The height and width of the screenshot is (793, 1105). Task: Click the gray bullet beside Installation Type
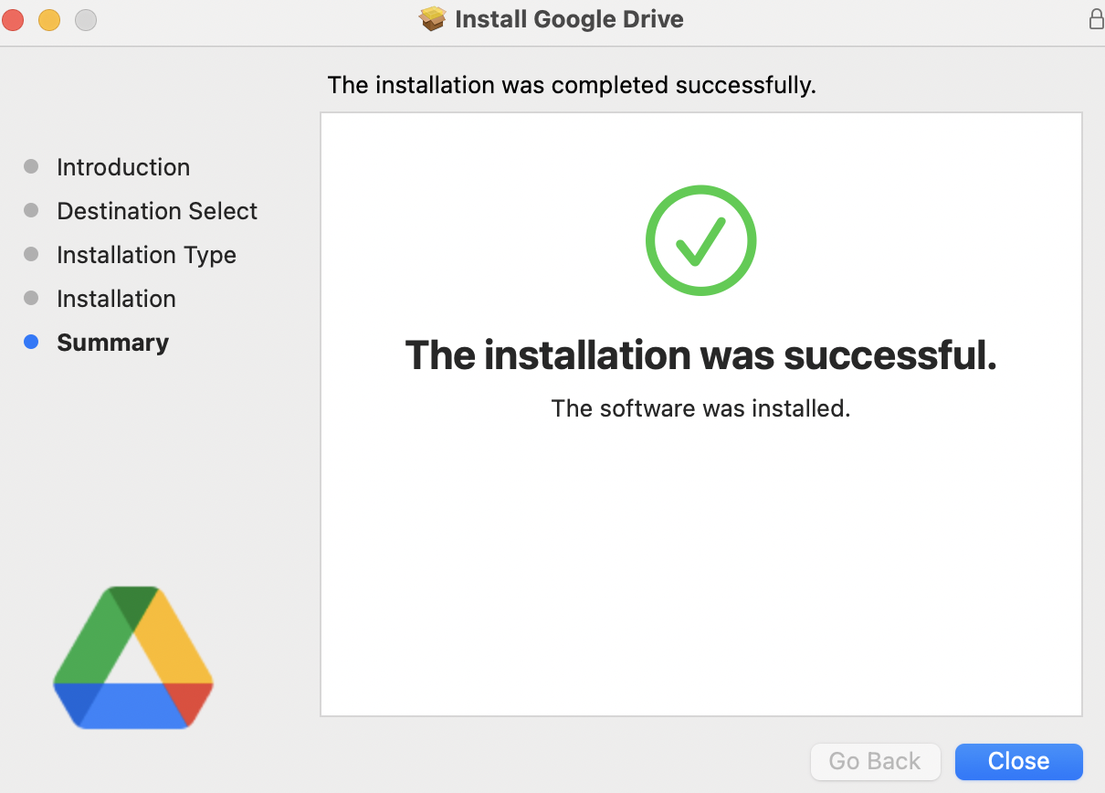[x=31, y=254]
